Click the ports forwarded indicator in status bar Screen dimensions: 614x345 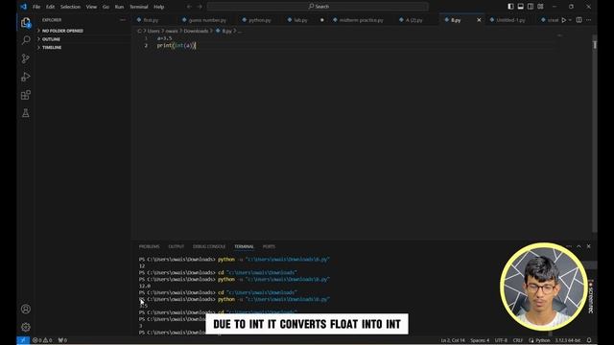click(x=62, y=340)
